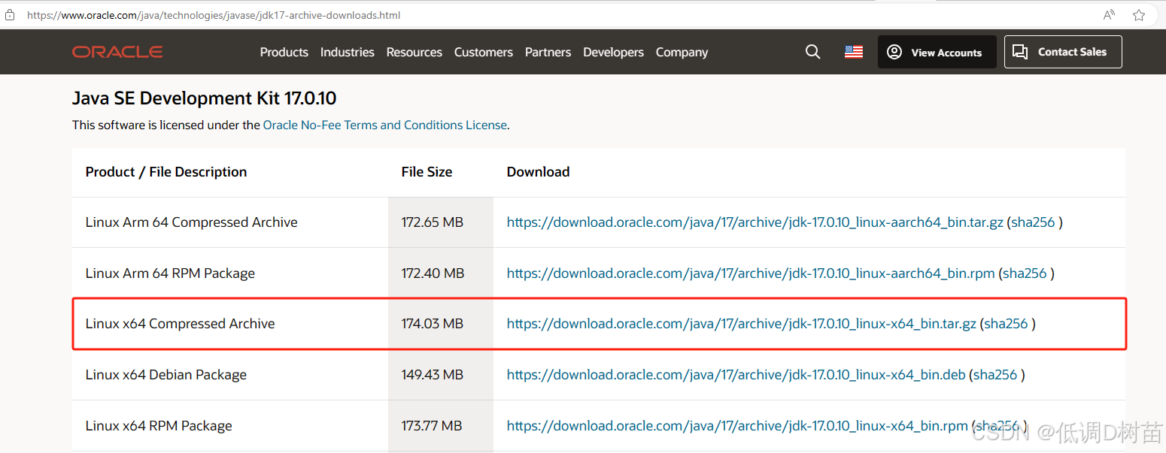Screen dimensions: 1166x453
Task: Download the linux-aarch64 rpm package link
Action: pos(751,273)
